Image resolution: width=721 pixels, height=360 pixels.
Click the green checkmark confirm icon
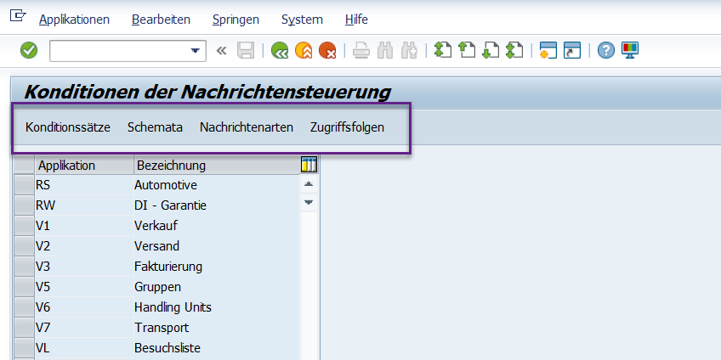pos(29,50)
